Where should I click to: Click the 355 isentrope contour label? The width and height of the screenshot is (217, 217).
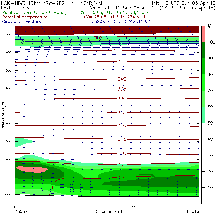(112, 41)
